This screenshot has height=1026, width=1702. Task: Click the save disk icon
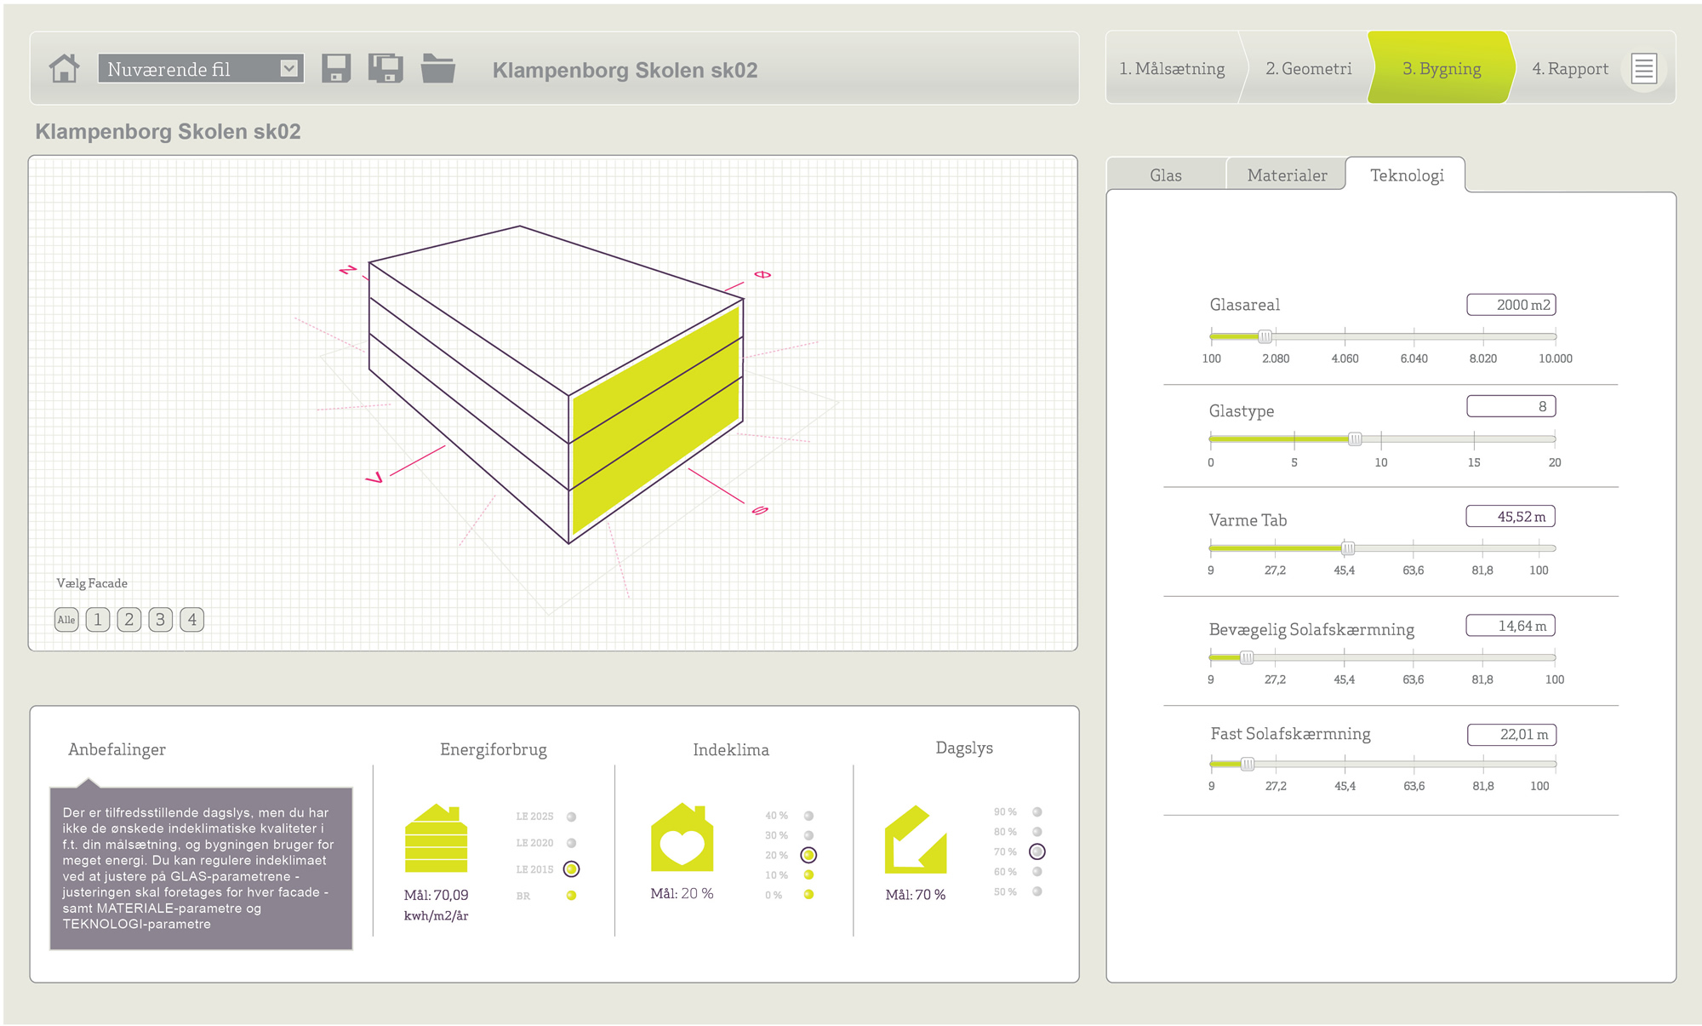coord(336,68)
